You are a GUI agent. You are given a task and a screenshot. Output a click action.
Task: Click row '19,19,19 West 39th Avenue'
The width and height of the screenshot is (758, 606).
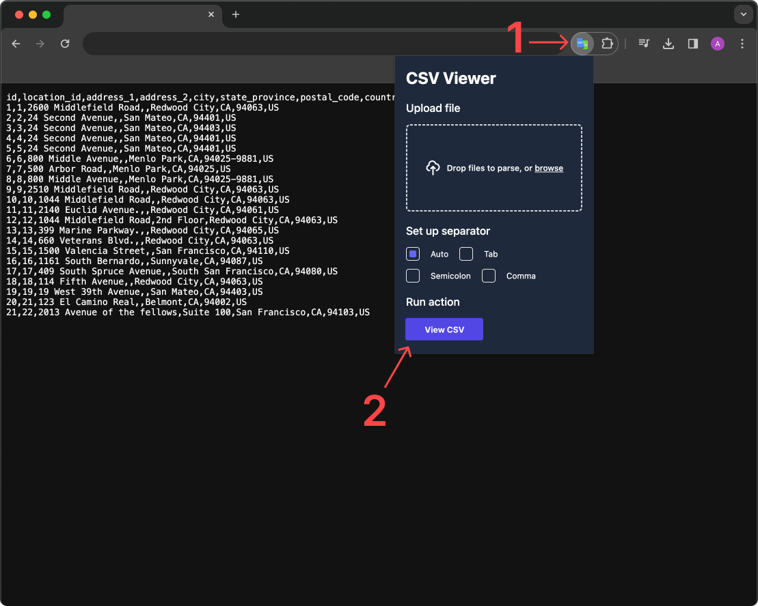pyautogui.click(x=135, y=292)
